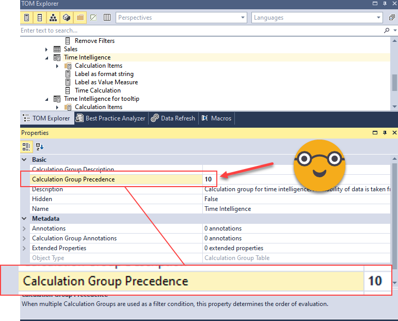Switch Properties to categorized view

tap(27, 147)
